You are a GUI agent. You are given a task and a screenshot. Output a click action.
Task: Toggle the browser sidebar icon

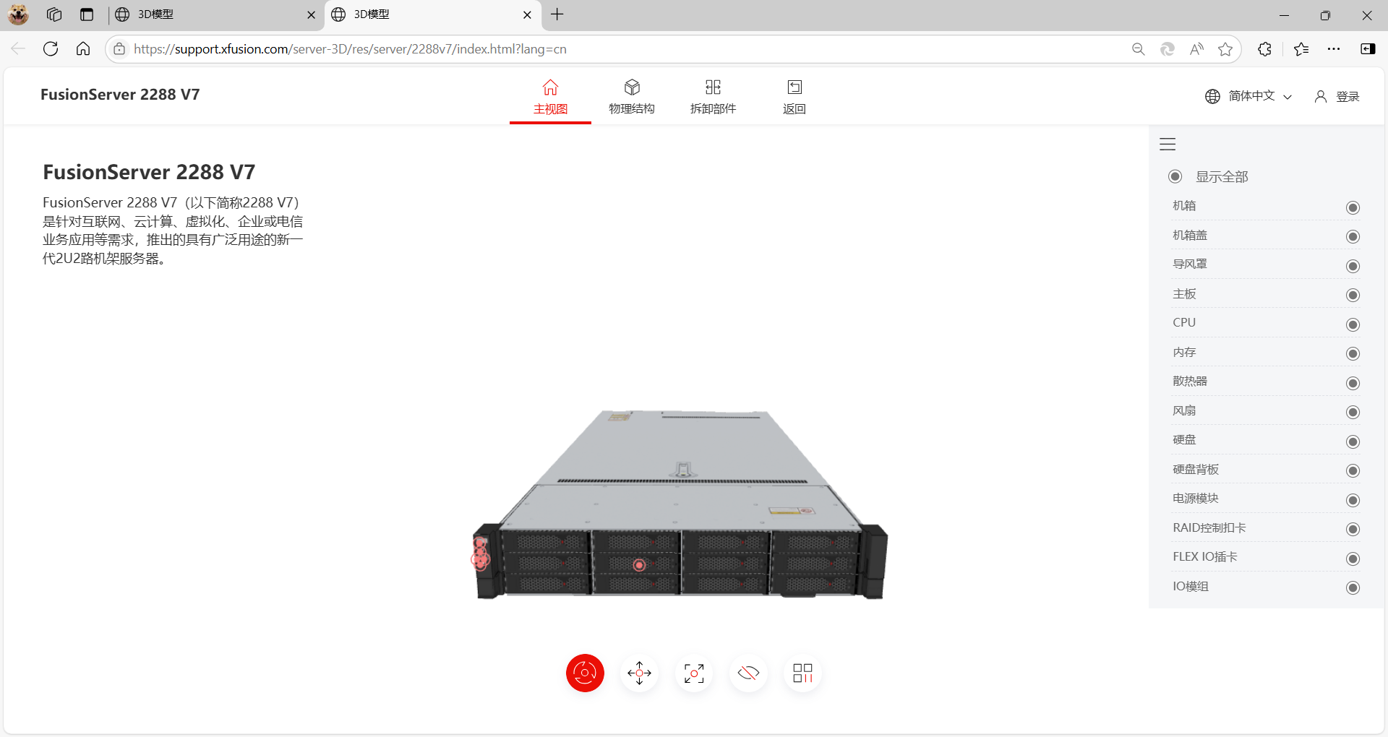[x=1368, y=49]
